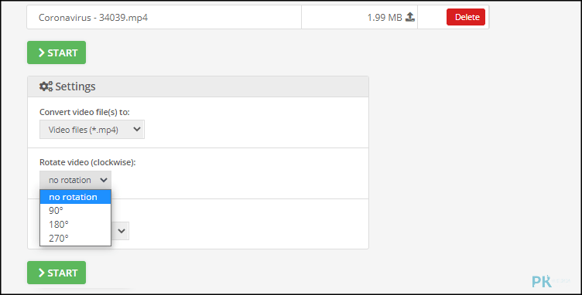Screen dimensions: 582x295
Task: Click the upload icon beside 1.99 MB
Action: click(409, 17)
